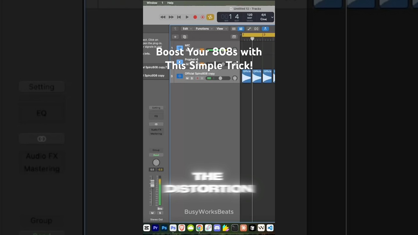Viewport: 418px width, 235px height.
Task: Open the Read automation mode menu
Action: 156,155
